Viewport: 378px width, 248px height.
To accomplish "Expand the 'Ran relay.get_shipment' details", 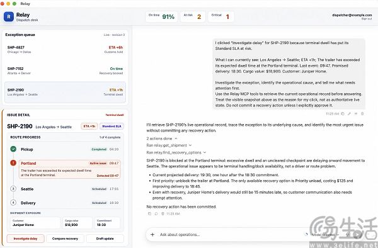I will coord(169,145).
